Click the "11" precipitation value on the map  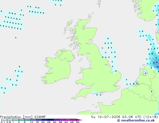pyautogui.click(x=158, y=67)
